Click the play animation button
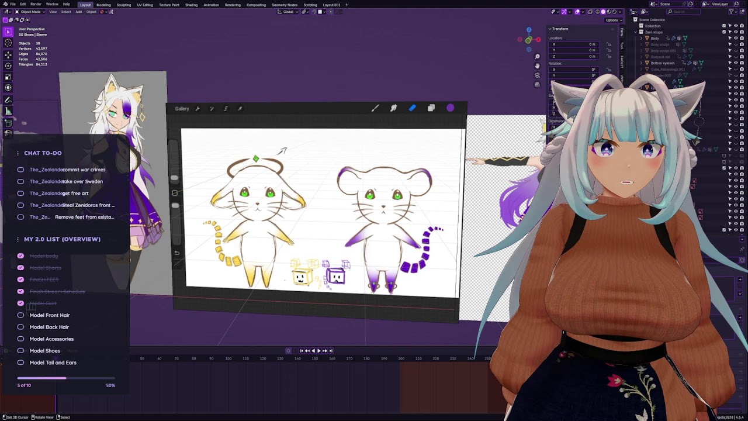The width and height of the screenshot is (748, 421). click(x=318, y=351)
